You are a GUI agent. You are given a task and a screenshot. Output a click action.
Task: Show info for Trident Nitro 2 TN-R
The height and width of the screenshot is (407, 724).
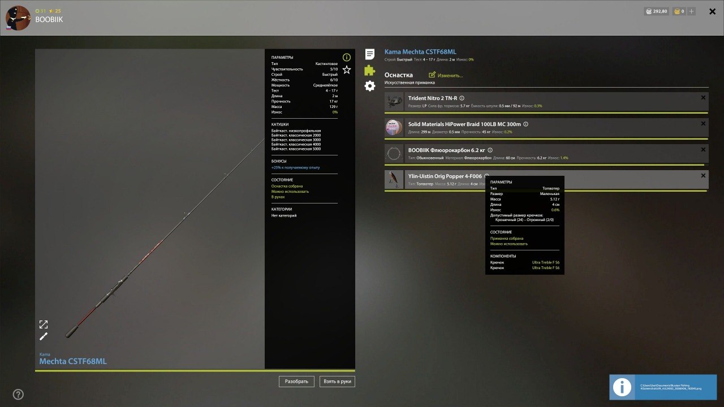(462, 98)
